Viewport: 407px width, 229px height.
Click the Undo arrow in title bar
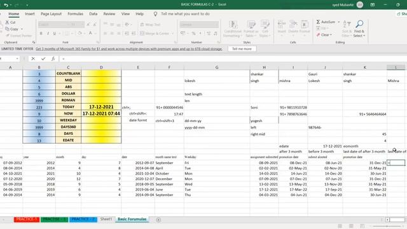point(6,4)
